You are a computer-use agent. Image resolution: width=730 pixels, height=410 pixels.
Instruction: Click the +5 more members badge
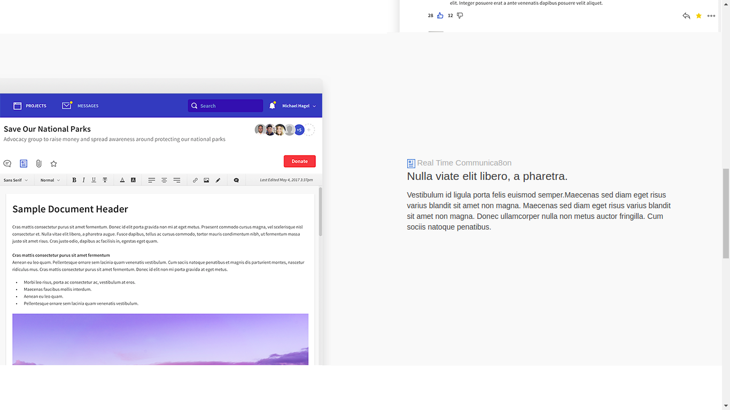[299, 130]
